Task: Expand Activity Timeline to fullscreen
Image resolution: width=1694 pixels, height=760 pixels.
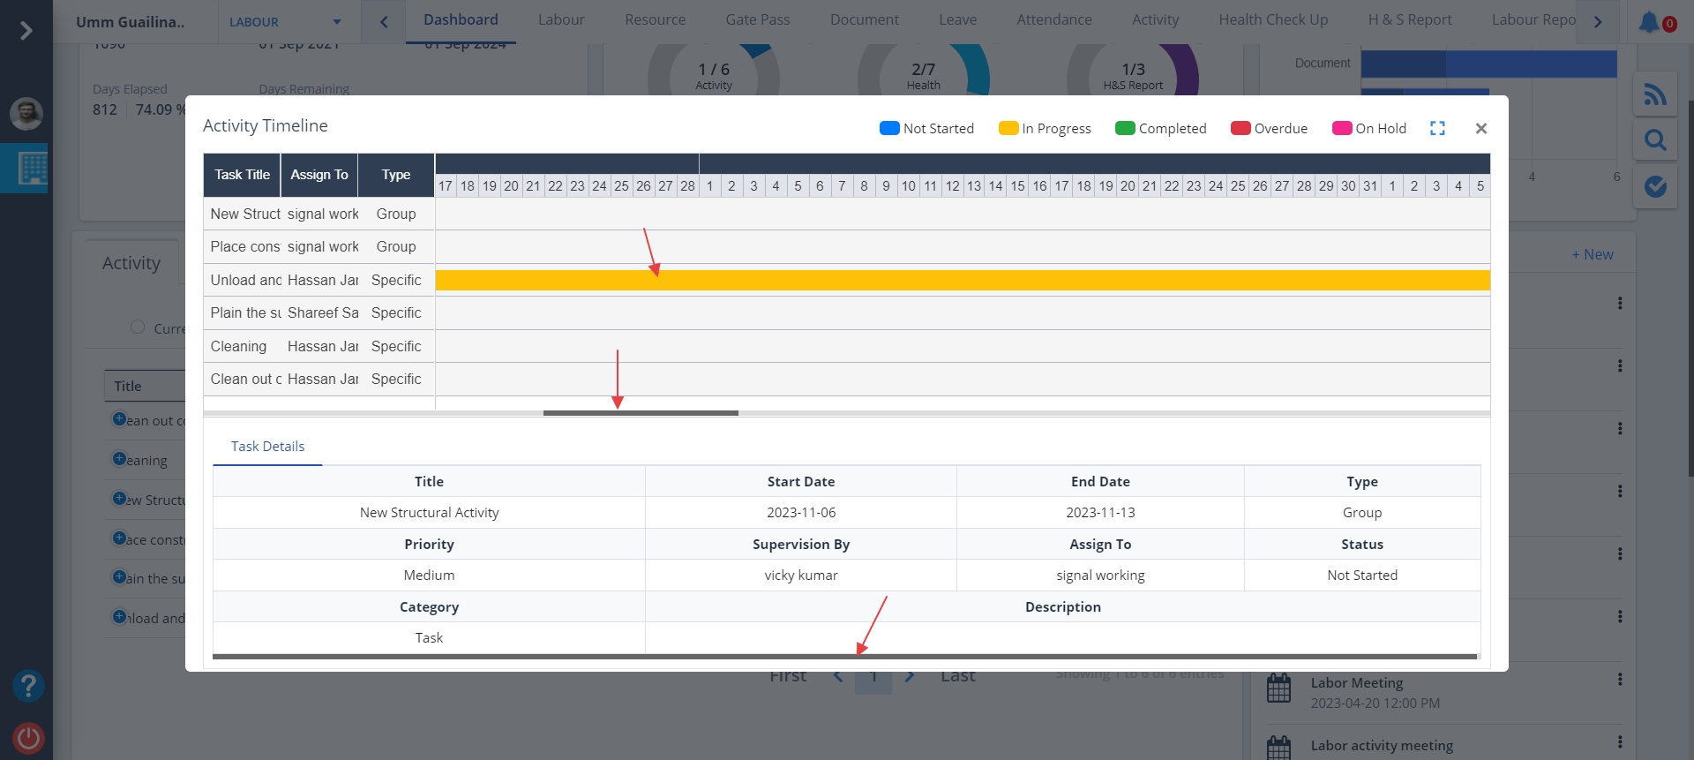Action: 1437,128
